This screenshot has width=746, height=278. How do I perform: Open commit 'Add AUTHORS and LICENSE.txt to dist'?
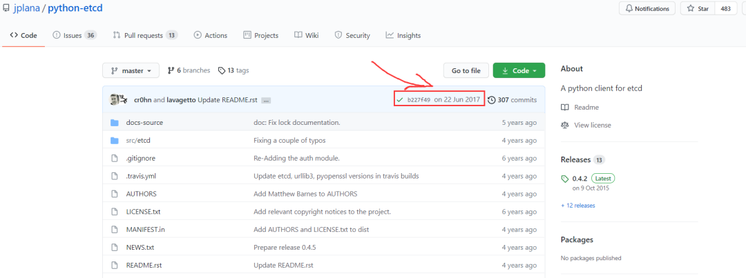click(x=311, y=230)
